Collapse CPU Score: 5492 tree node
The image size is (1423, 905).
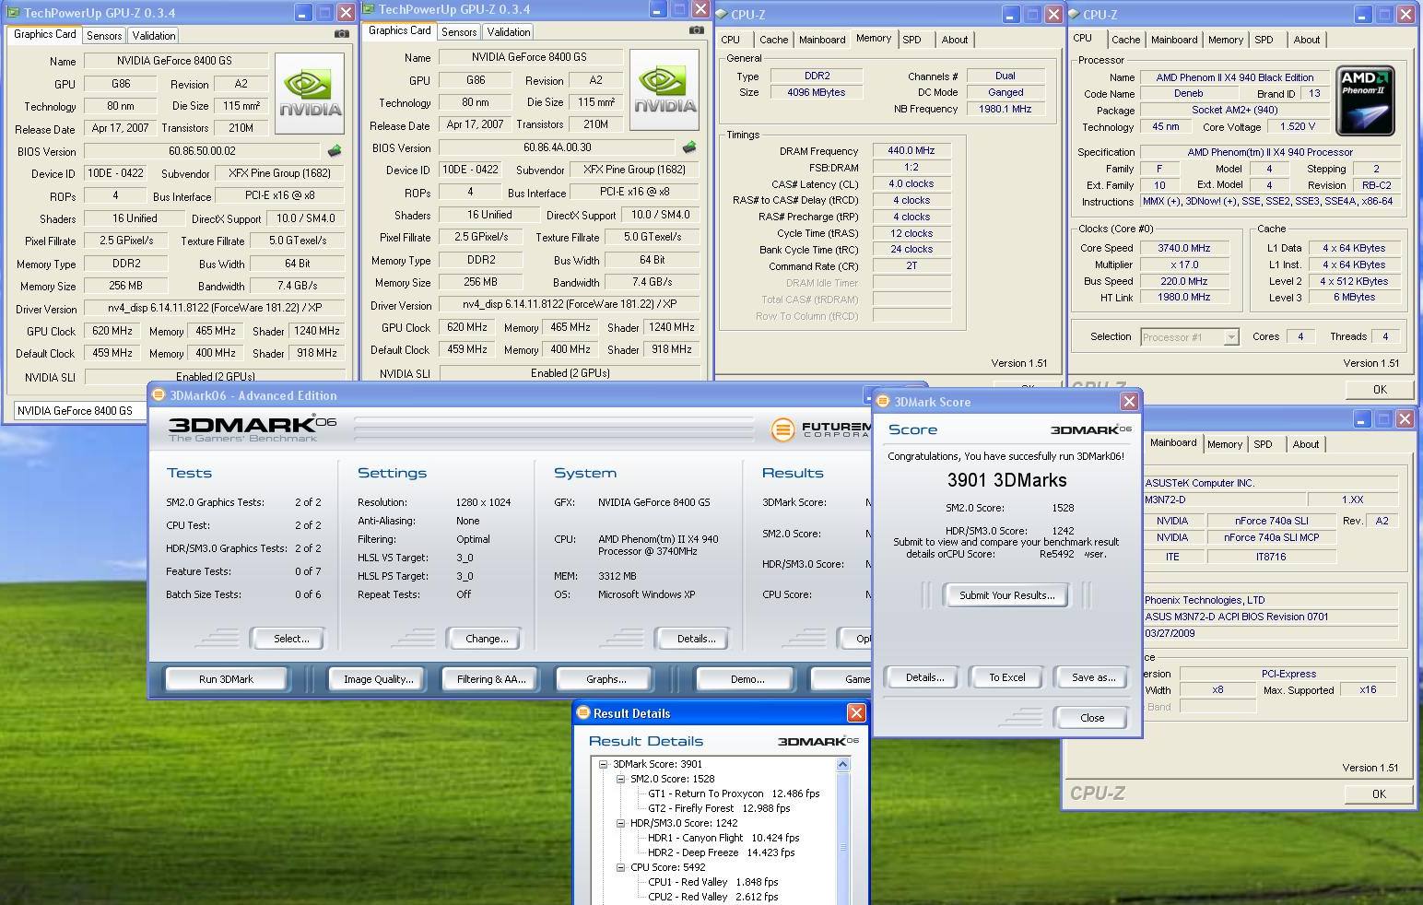[x=621, y=867]
